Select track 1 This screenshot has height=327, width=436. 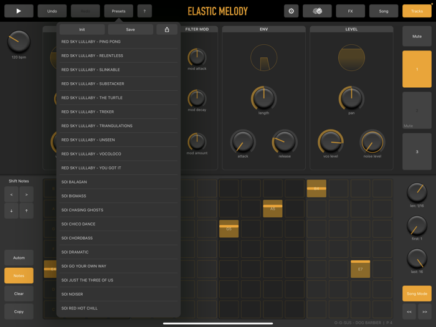(x=417, y=69)
